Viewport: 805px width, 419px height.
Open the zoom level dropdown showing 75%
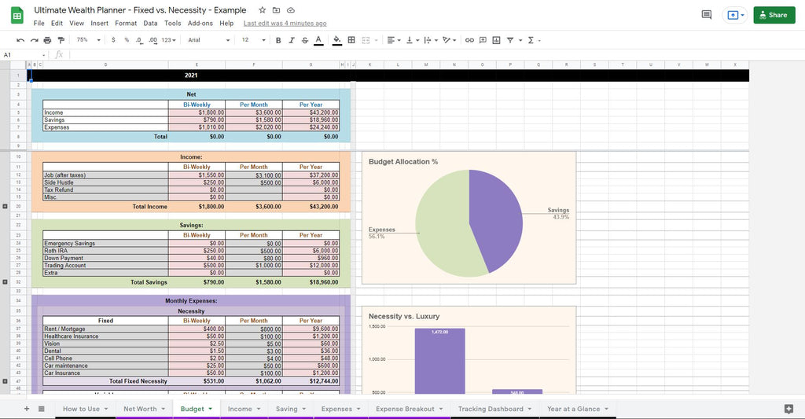[x=88, y=40]
